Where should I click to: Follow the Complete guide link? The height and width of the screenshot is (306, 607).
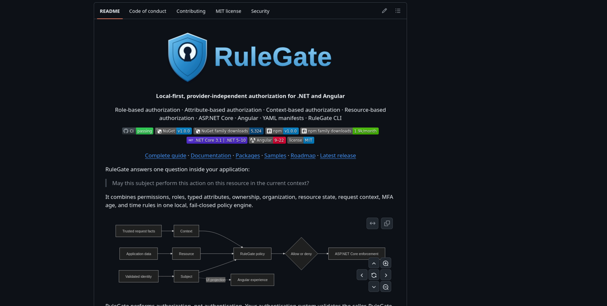click(165, 156)
